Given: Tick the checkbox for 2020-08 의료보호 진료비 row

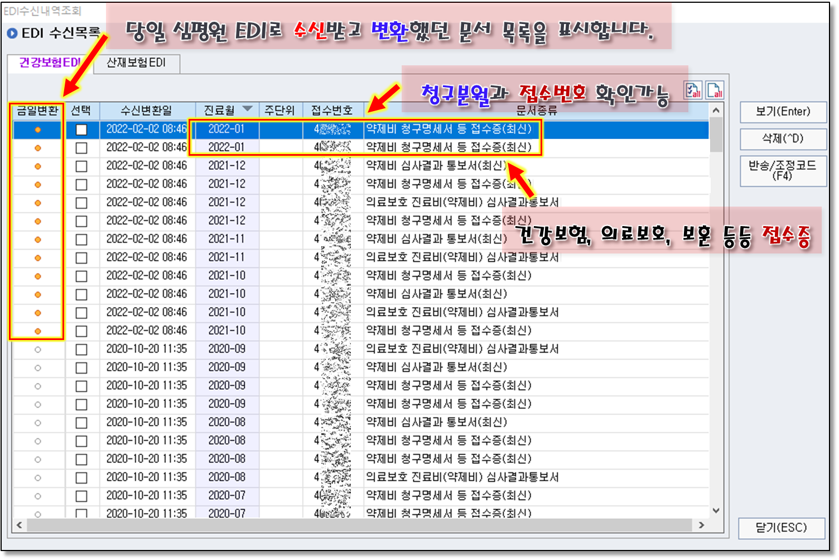Looking at the screenshot, I should 81,478.
